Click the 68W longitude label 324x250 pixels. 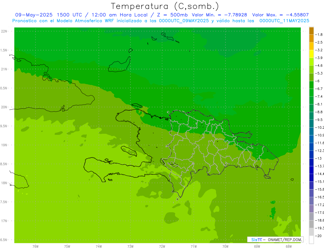coord(289,246)
